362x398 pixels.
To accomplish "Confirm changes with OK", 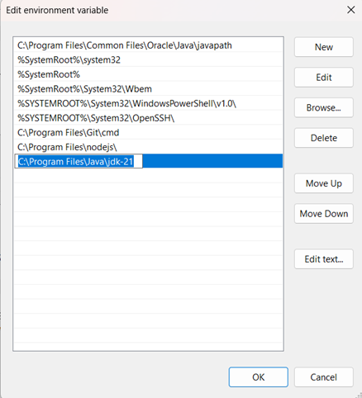I will [x=259, y=377].
